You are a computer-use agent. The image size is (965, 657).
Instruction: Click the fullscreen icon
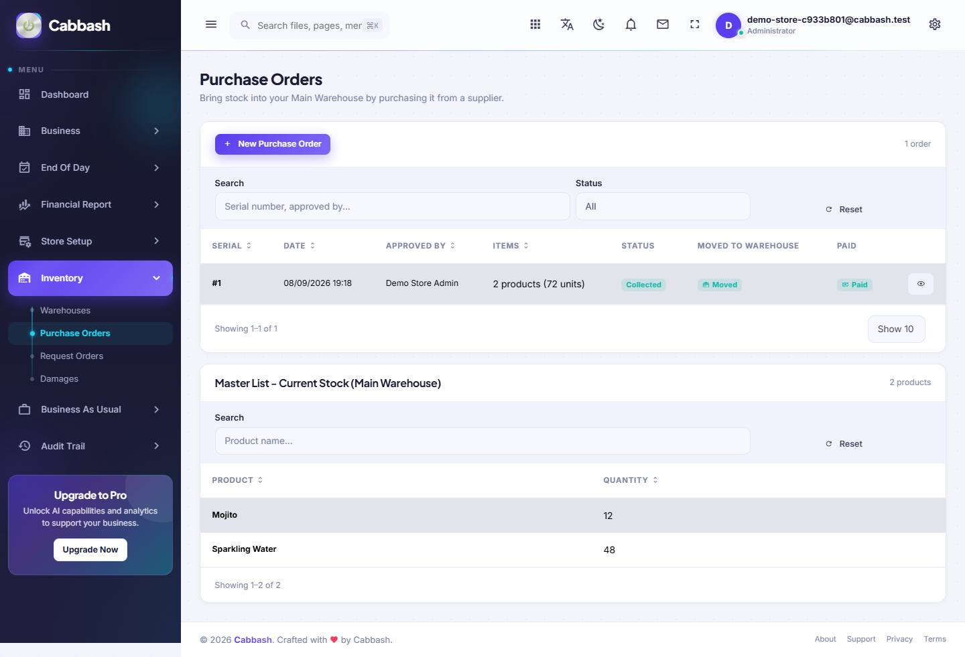click(x=695, y=25)
